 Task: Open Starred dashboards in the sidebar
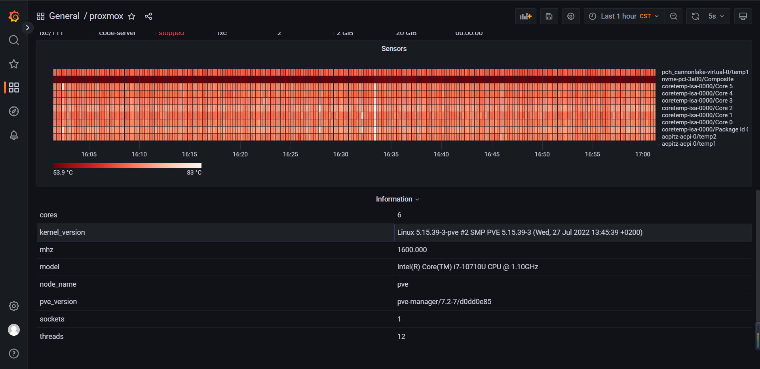pos(14,64)
